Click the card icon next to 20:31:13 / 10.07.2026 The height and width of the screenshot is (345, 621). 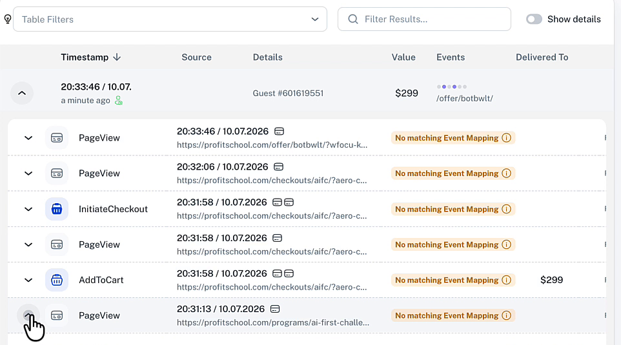coord(275,309)
